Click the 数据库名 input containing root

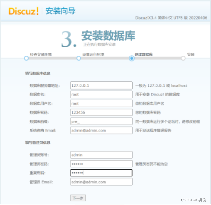[x=101, y=95]
